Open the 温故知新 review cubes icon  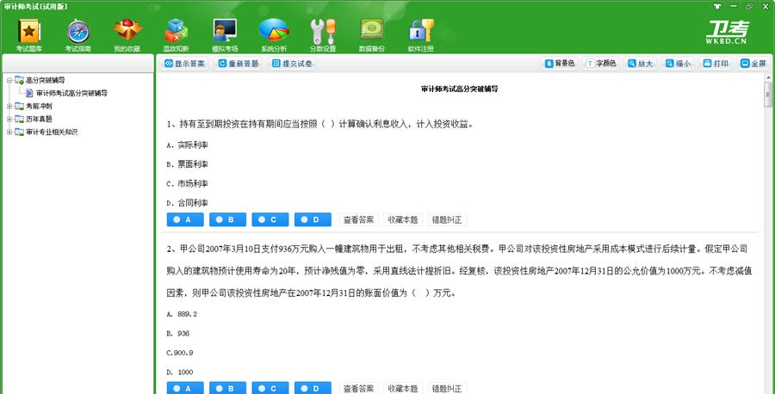tap(176, 35)
